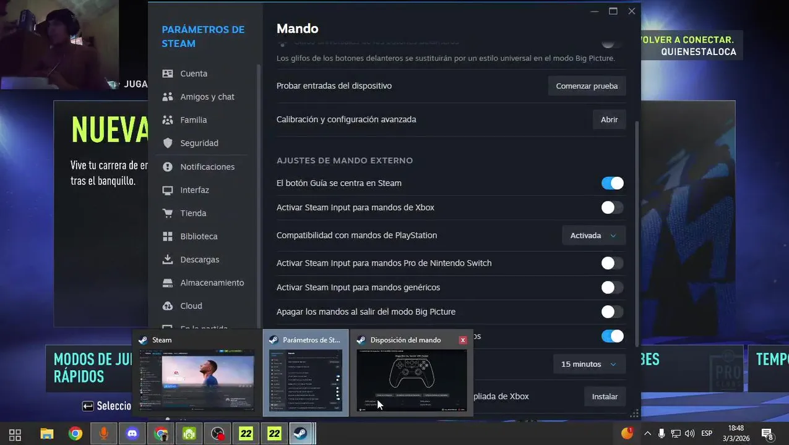Start the device input test with Comenzar prueba

coord(587,86)
